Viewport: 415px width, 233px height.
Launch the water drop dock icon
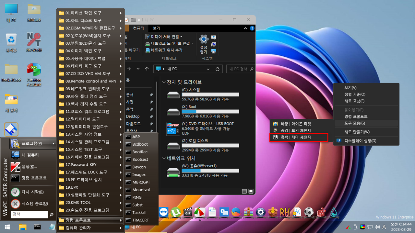[334, 212]
